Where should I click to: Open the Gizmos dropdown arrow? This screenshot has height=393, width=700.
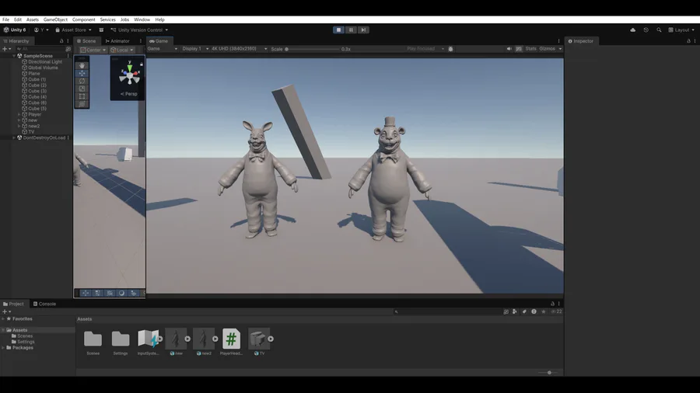click(x=560, y=49)
